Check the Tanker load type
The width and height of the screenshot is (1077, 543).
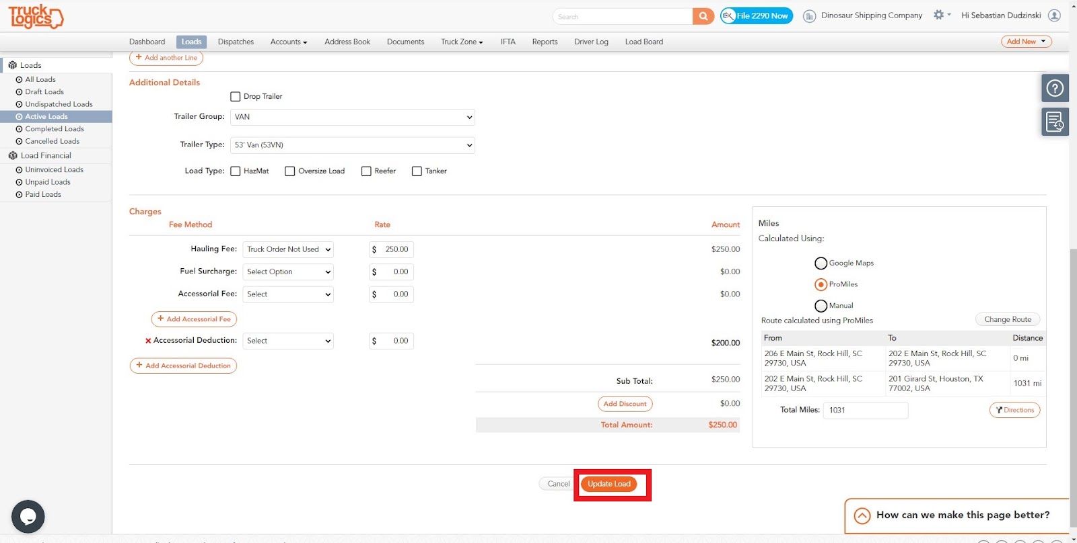tap(417, 171)
